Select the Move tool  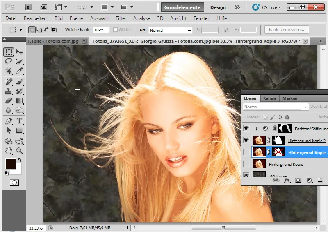tap(19, 52)
